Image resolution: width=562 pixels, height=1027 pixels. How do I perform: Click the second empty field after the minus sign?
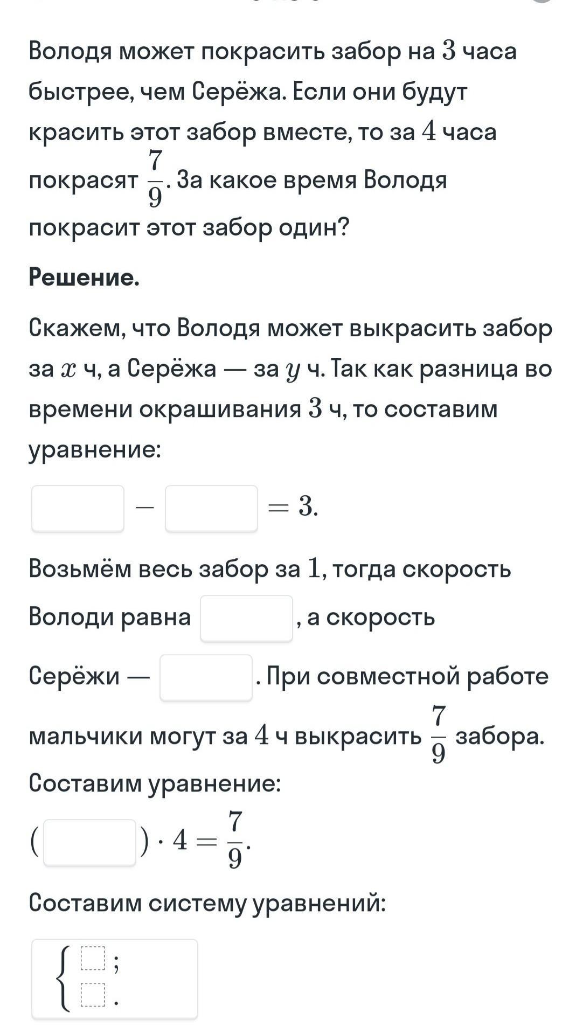211,508
